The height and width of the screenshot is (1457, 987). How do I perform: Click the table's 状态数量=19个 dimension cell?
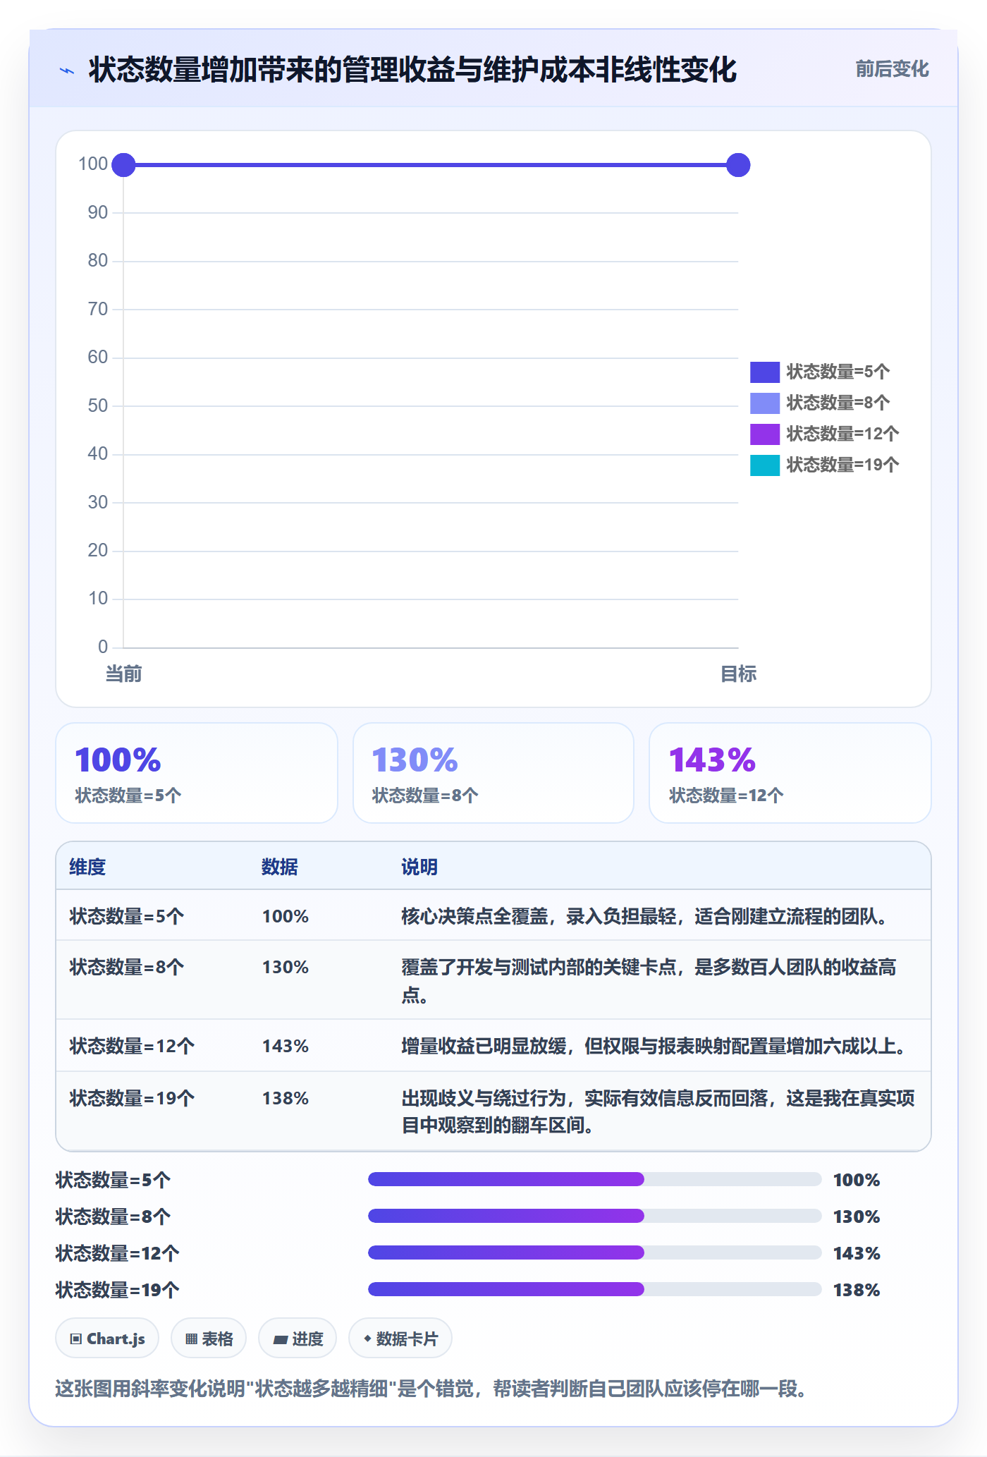pyautogui.click(x=132, y=1098)
